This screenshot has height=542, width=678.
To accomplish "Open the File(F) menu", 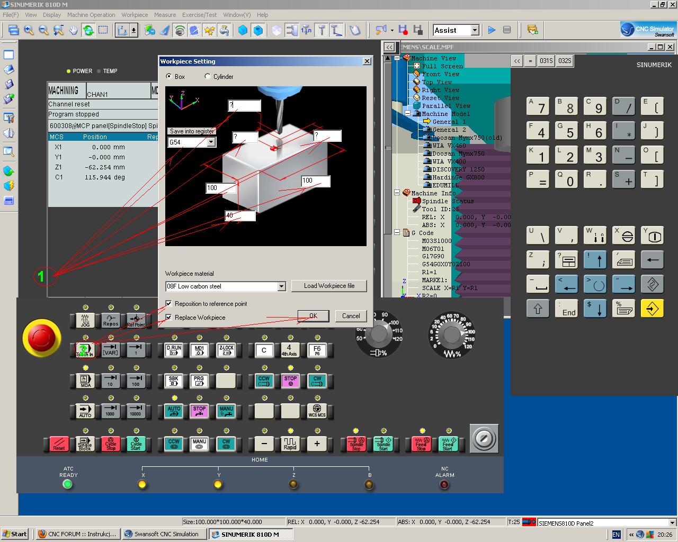I will [11, 15].
